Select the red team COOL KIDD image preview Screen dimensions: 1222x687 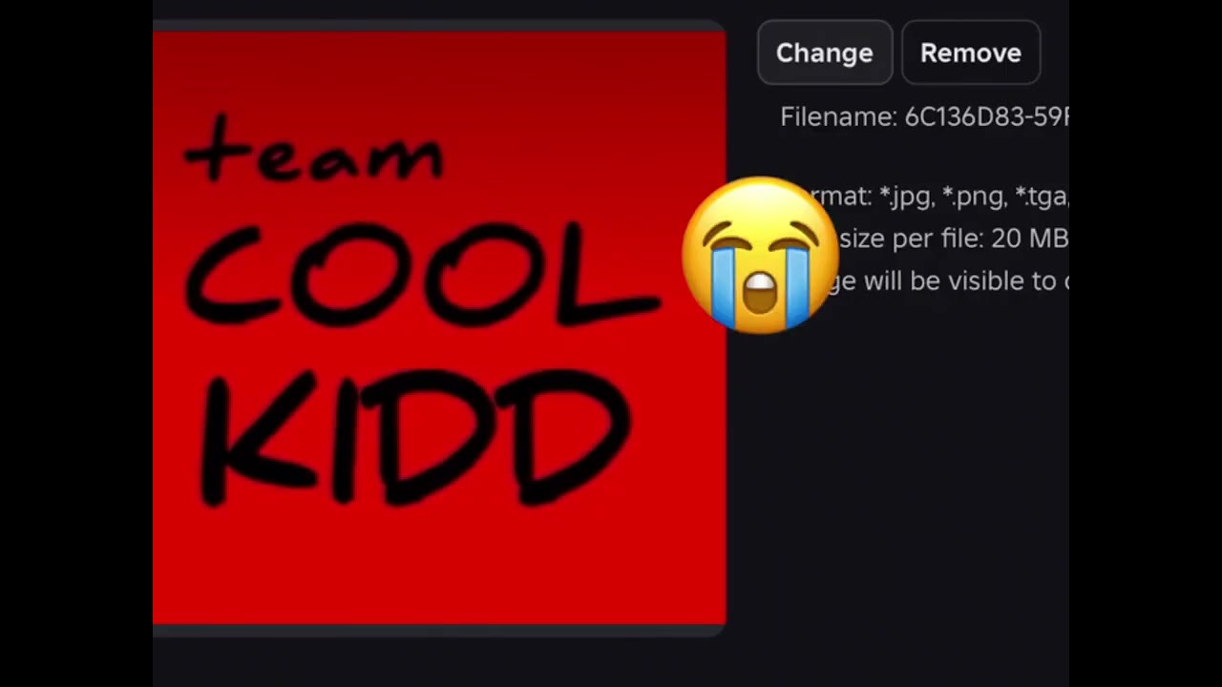tap(439, 327)
